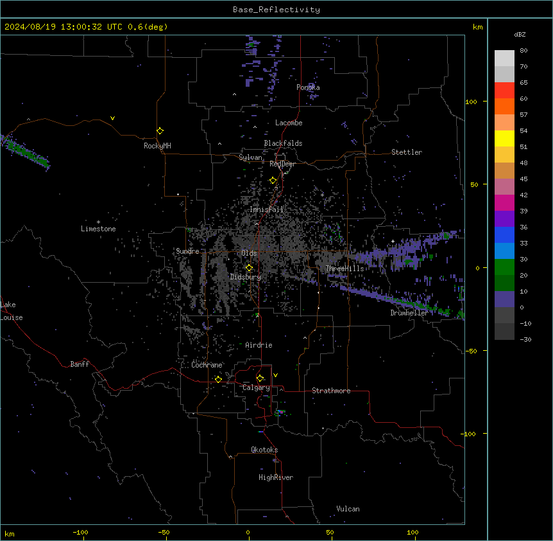This screenshot has height=541, width=553.
Task: Click the Cochrane label
Action: [x=207, y=365]
